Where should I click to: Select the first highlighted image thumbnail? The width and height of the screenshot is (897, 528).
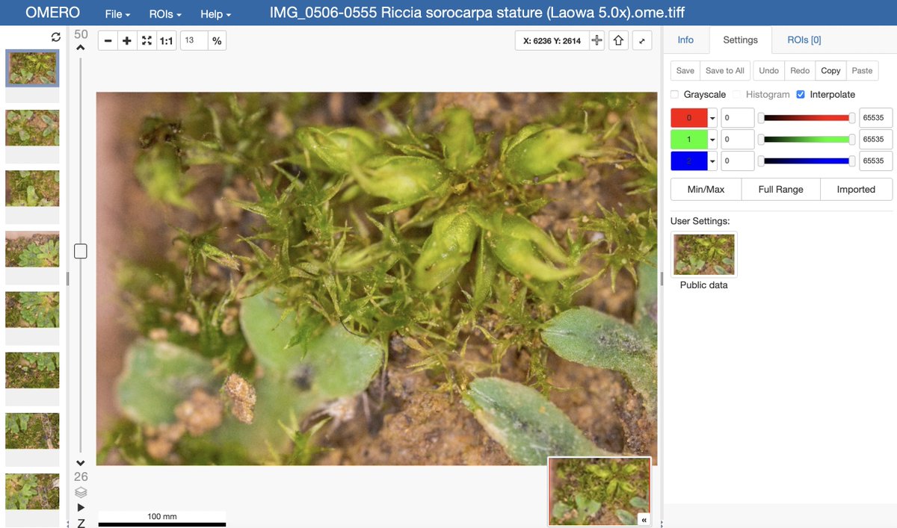[x=32, y=68]
